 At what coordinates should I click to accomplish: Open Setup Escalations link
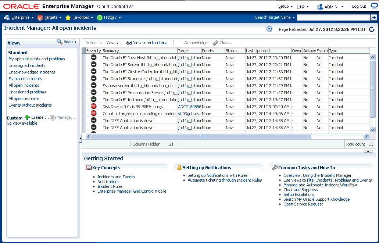pos(299,194)
